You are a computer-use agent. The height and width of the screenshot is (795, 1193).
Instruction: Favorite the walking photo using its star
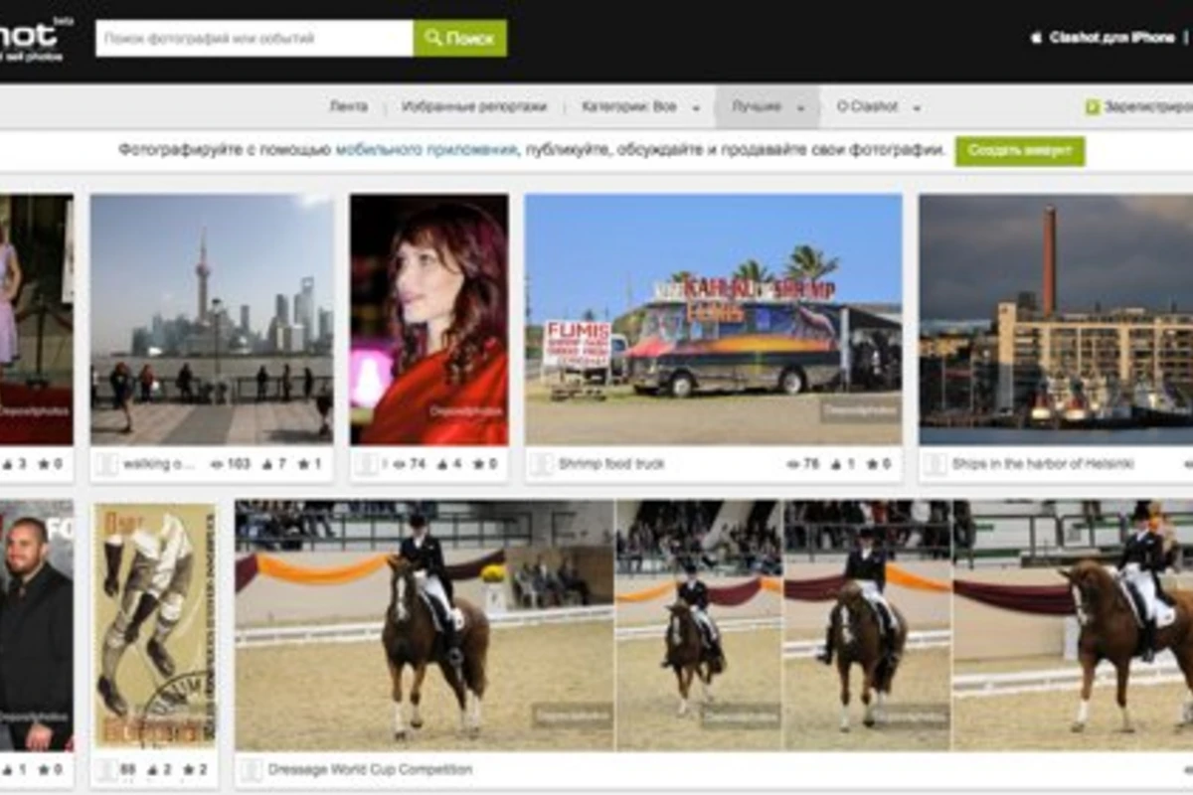point(304,464)
